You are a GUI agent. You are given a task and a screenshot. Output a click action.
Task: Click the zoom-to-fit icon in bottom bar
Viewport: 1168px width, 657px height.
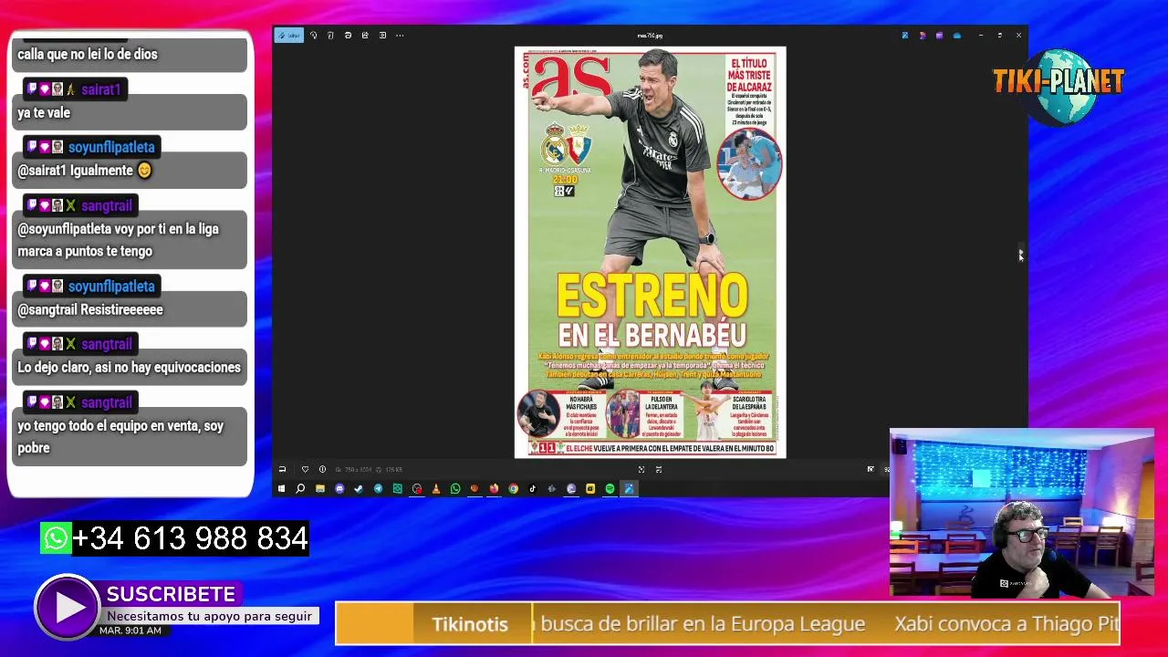coord(641,469)
